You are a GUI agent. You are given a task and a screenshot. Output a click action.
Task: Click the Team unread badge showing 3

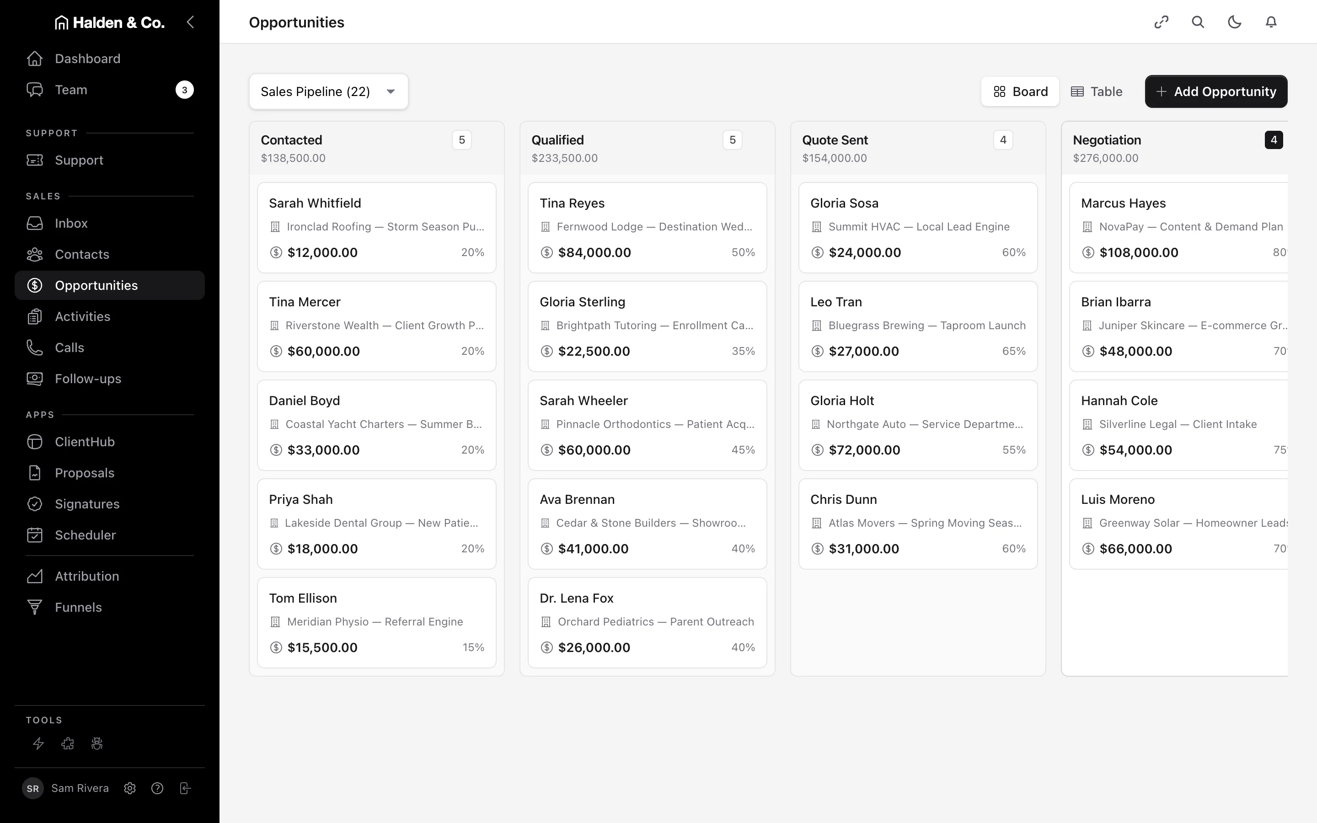[184, 90]
